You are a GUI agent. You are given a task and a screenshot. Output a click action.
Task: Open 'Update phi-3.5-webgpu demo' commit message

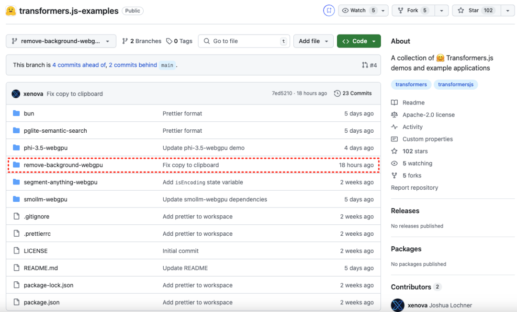(x=203, y=148)
